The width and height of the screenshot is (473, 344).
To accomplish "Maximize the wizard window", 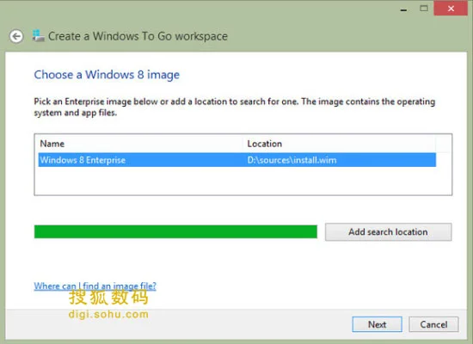I will tap(424, 9).
